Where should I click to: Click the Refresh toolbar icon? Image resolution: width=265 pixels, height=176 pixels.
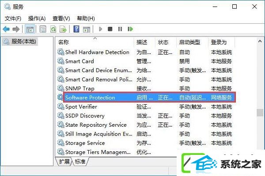[53, 29]
